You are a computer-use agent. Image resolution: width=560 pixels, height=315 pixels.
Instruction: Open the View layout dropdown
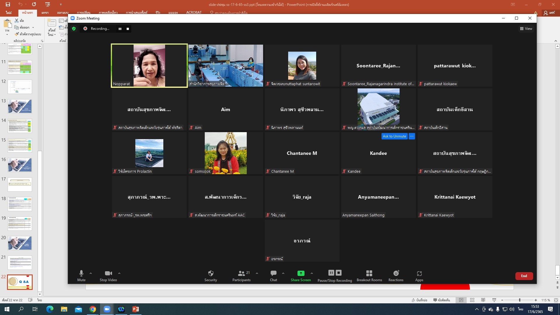526,29
